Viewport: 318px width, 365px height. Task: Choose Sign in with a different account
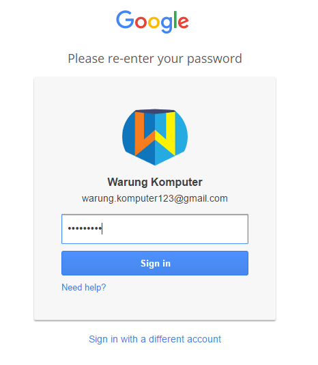[155, 339]
